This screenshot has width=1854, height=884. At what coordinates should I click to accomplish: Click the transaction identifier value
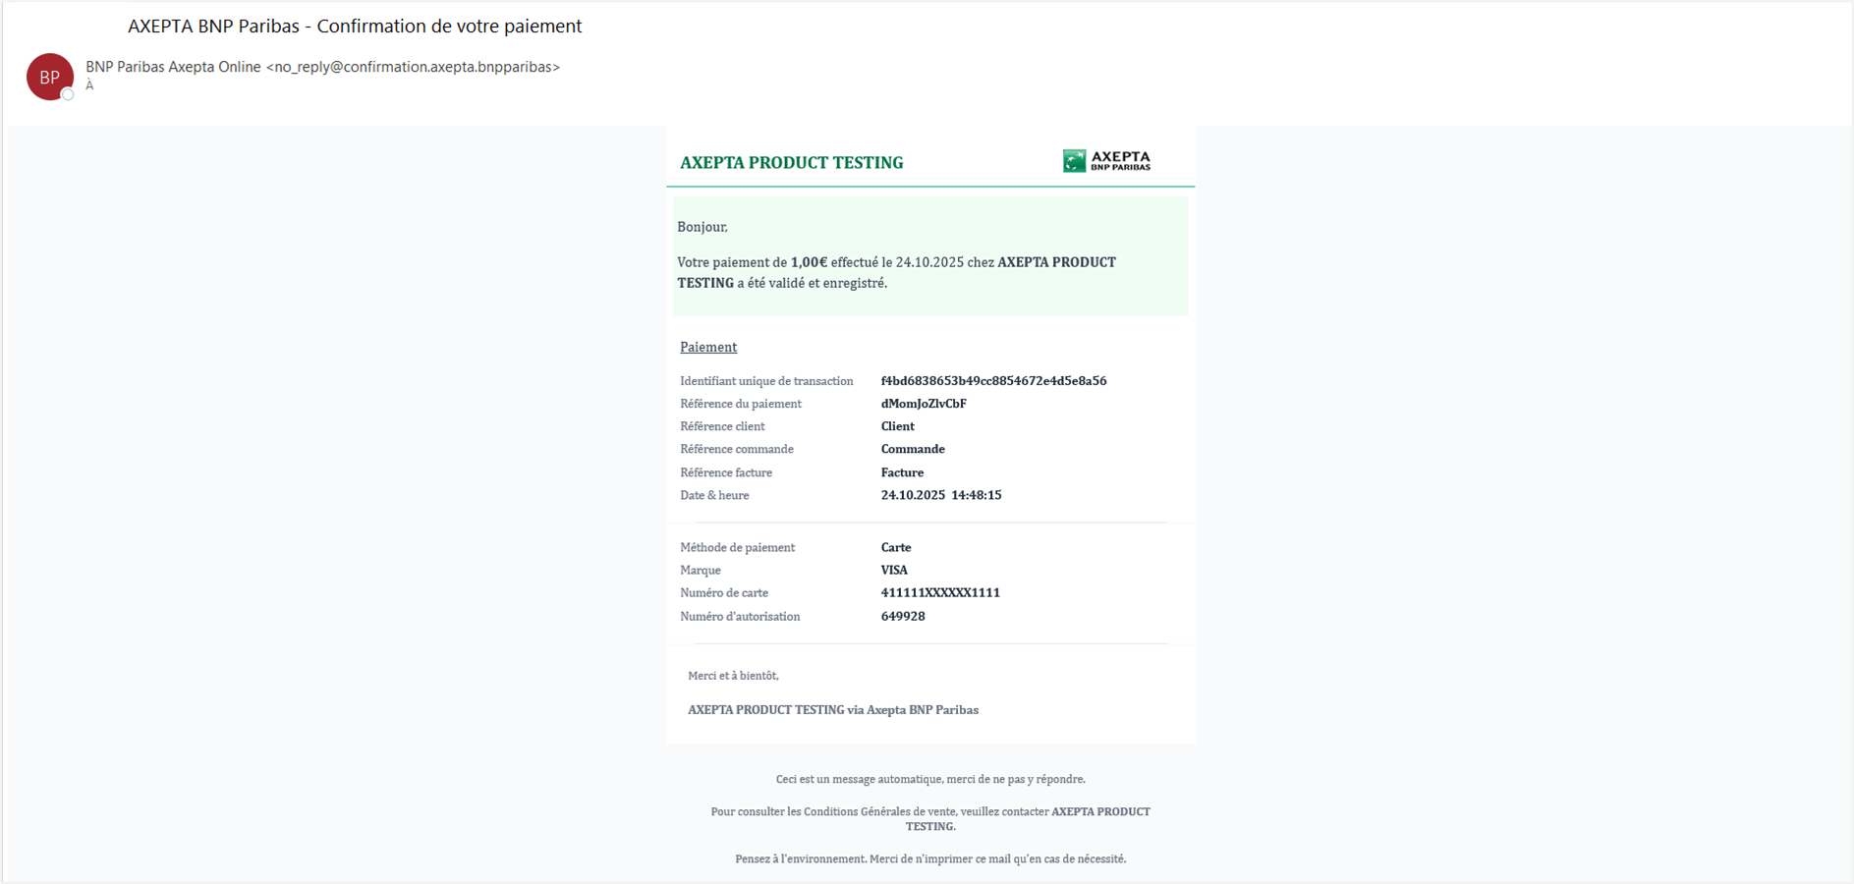coord(993,381)
